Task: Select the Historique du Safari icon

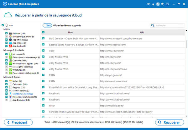Action: [x=10, y=97]
